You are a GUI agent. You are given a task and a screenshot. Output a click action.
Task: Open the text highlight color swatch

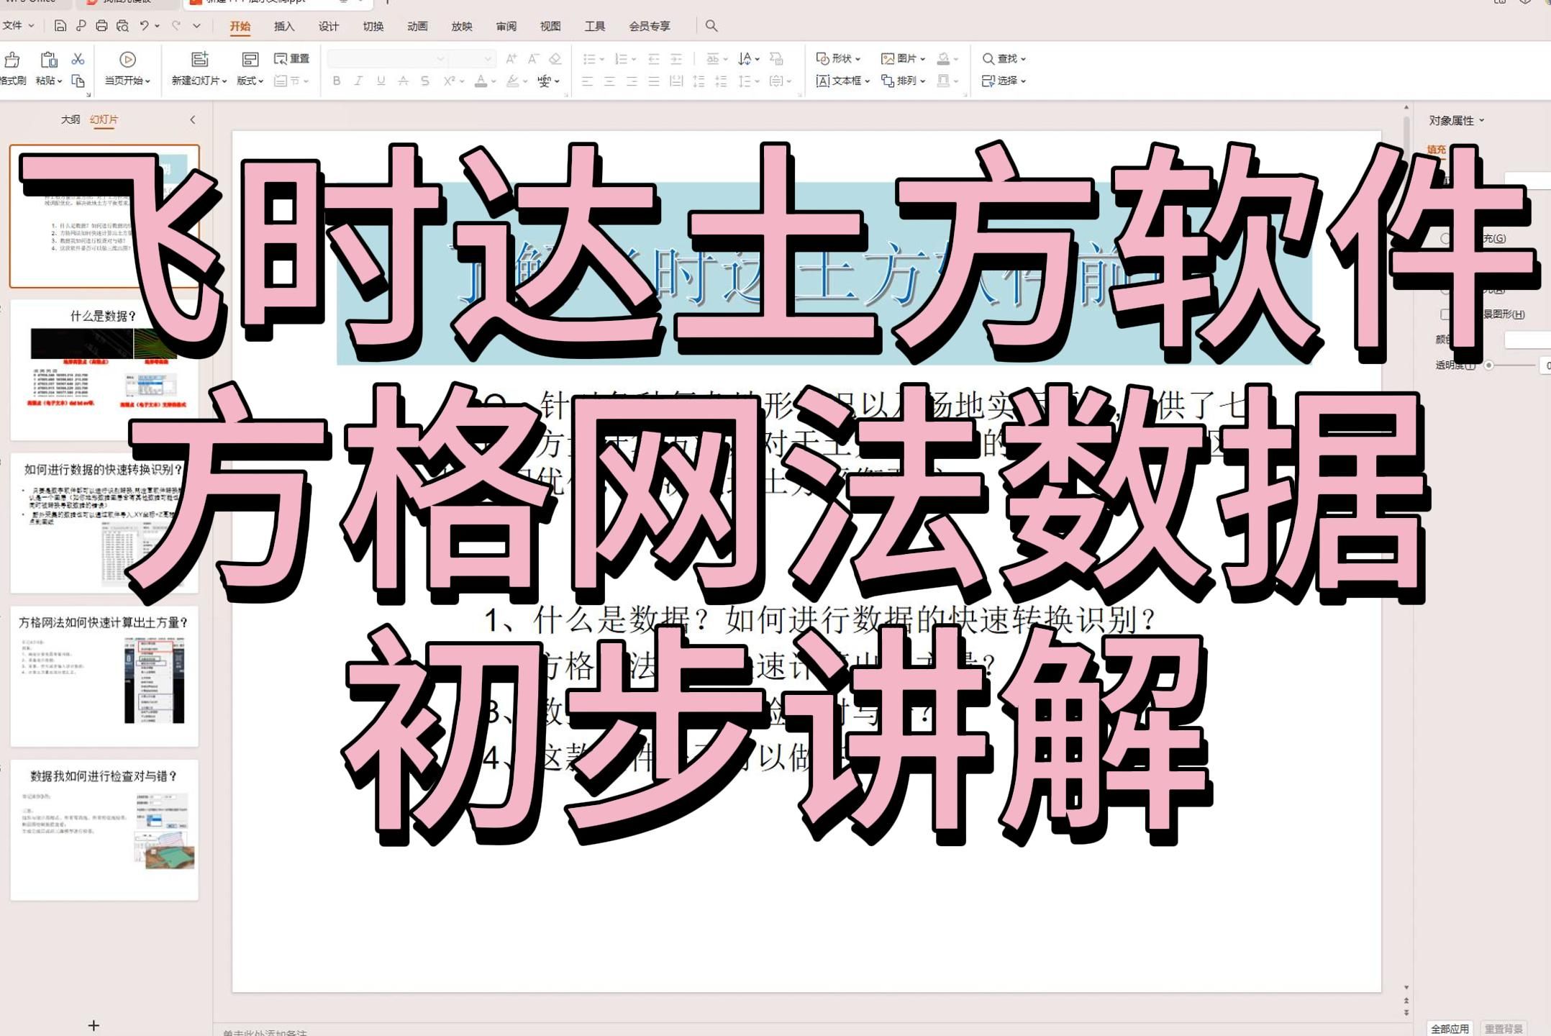click(x=512, y=81)
